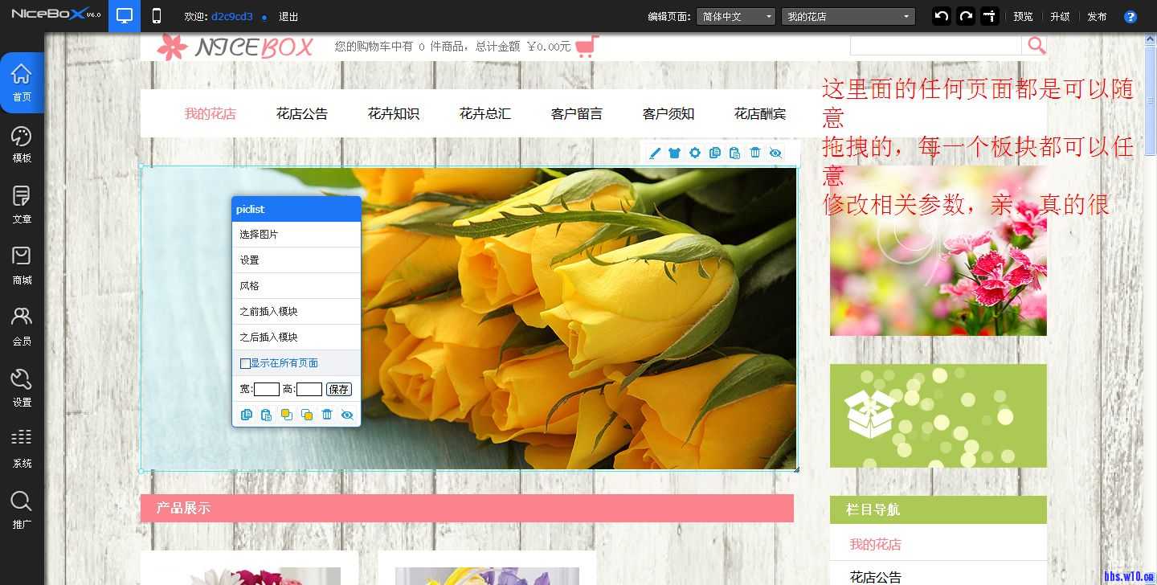Open the 模板 templates sidebar panel

point(22,145)
